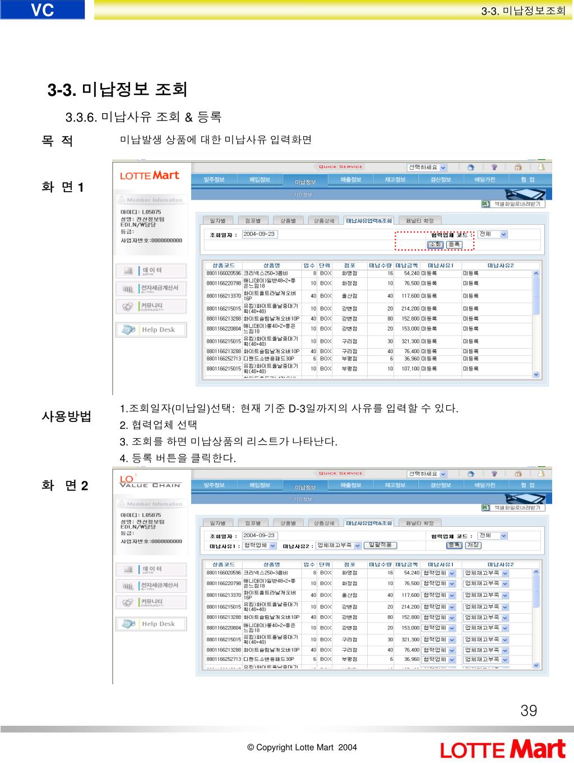The image size is (574, 765).
Task: Click lock icon in screen 1 top bar
Action: click(x=519, y=167)
